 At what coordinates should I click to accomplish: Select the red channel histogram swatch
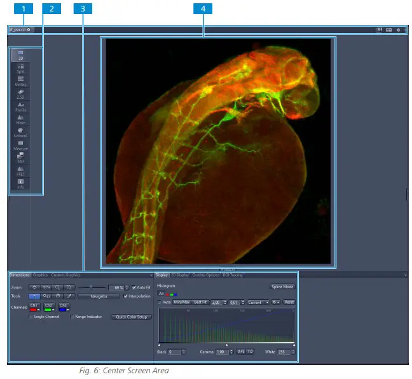167,294
